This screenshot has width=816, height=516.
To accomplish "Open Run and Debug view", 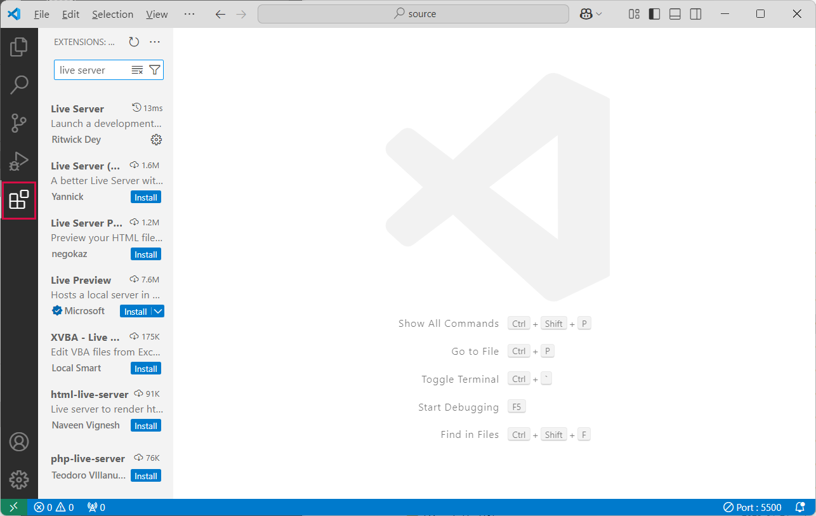I will 19,161.
